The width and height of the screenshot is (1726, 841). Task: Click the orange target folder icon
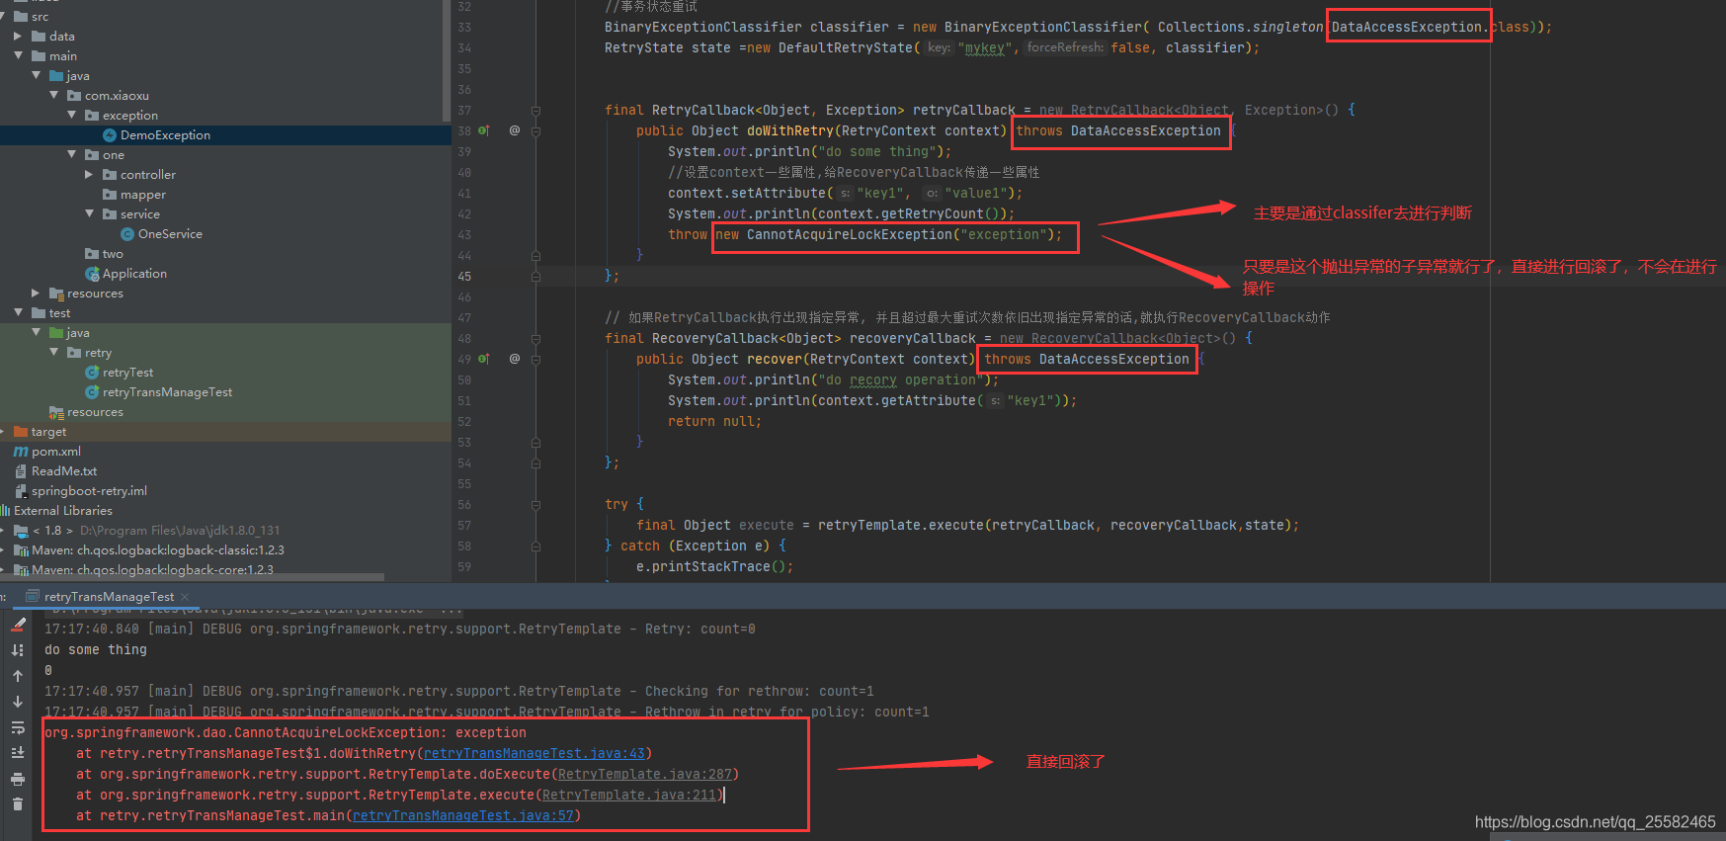tap(22, 432)
